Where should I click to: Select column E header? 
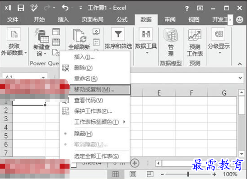coord(159,93)
